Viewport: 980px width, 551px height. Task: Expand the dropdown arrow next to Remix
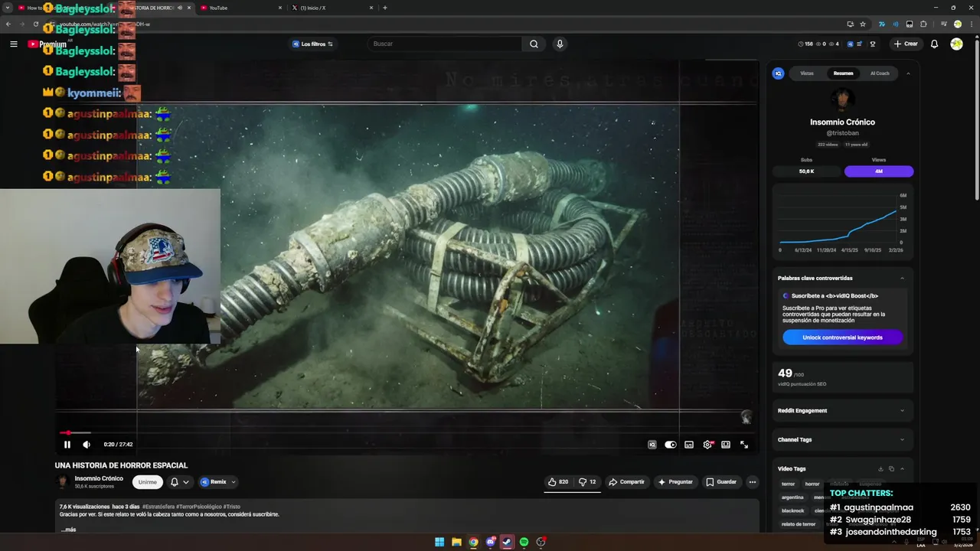[x=234, y=482]
